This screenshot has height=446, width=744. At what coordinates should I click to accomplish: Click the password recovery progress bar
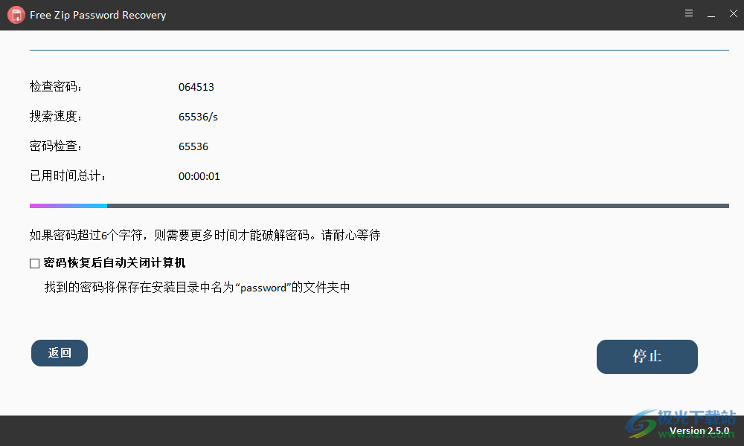(x=379, y=206)
